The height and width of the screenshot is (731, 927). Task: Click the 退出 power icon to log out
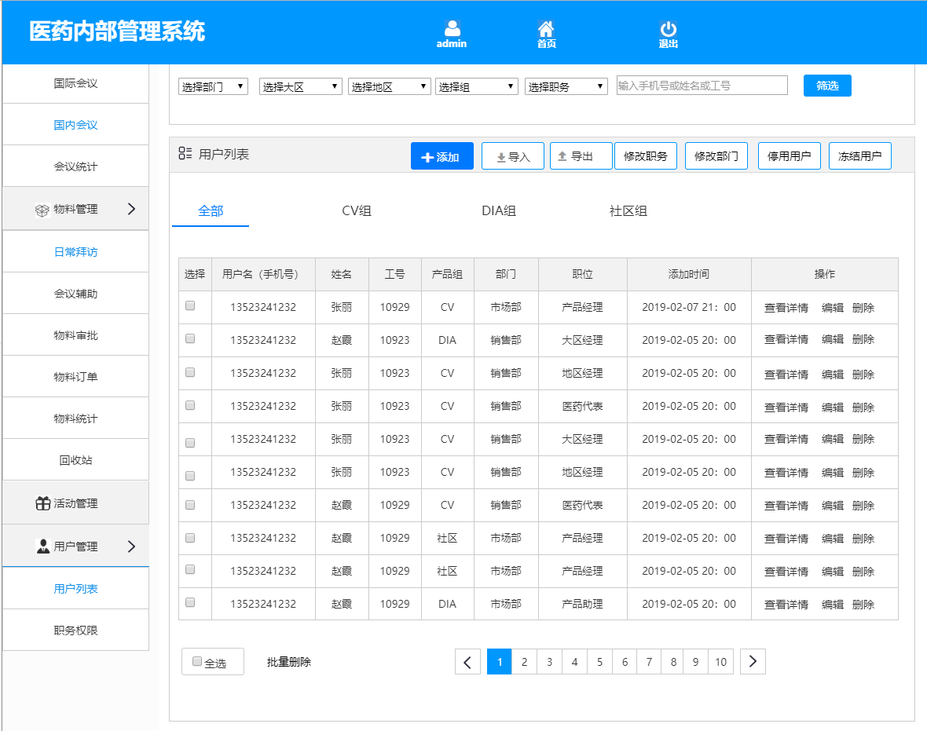[669, 30]
